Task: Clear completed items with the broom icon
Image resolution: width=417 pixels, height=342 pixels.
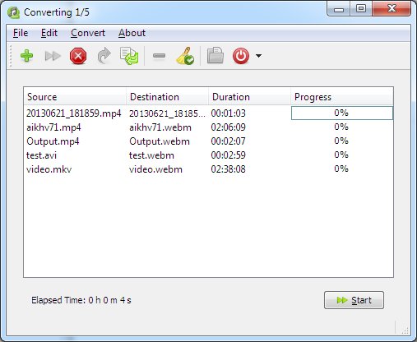Action: tap(185, 56)
